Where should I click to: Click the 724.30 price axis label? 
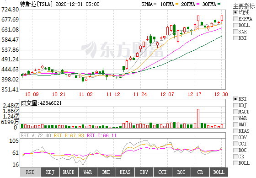pos(10,10)
